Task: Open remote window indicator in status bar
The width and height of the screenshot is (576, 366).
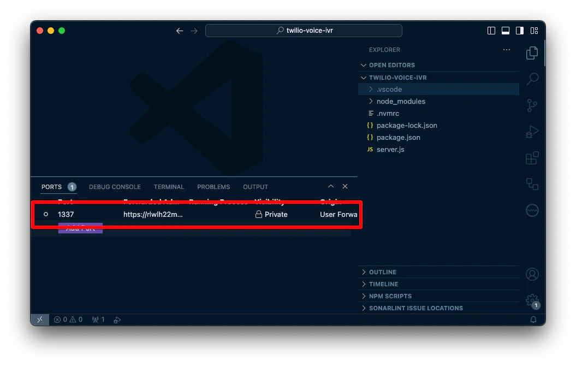Action: 40,320
